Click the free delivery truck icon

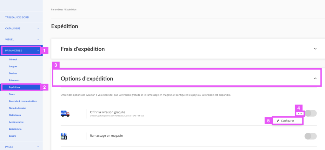[65, 113]
